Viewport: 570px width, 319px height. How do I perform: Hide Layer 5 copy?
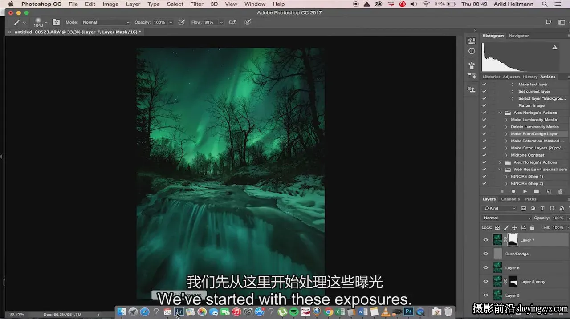(486, 282)
